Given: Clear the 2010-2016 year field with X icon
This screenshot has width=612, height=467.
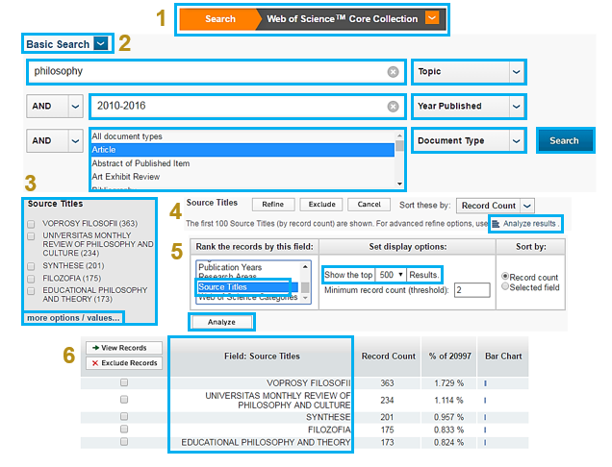Looking at the screenshot, I should tap(393, 107).
